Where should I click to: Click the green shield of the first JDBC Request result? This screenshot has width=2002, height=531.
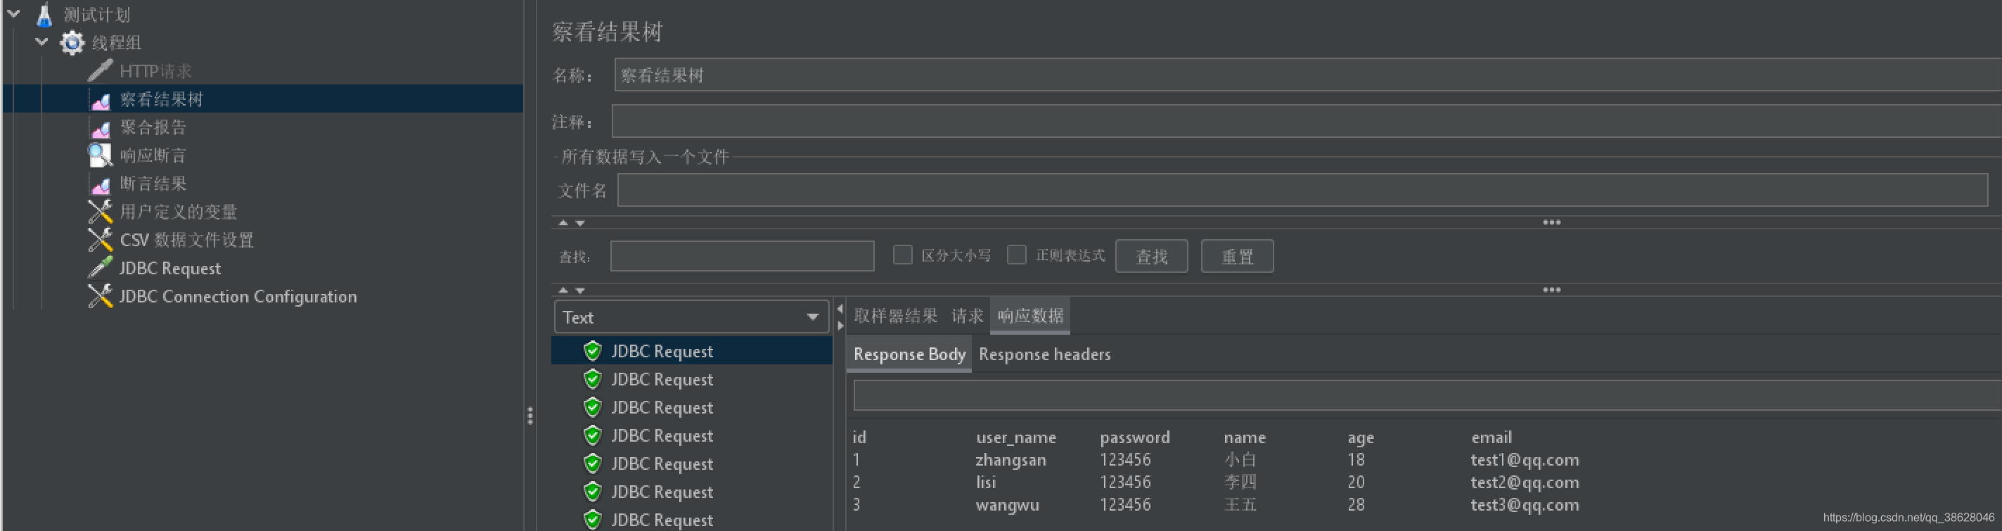[593, 352]
